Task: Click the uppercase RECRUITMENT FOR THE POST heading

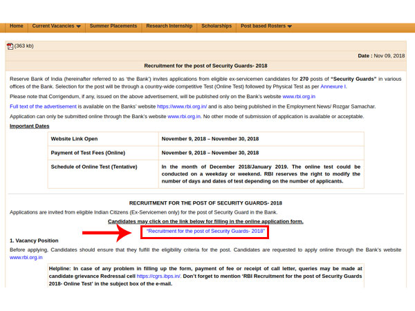Action: 205,203
